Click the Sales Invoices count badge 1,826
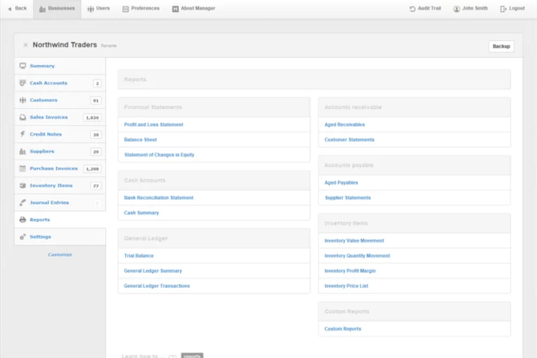 click(92, 117)
